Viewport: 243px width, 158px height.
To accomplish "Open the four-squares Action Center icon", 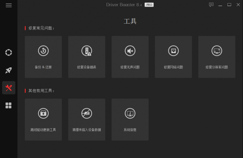I will click(9, 106).
